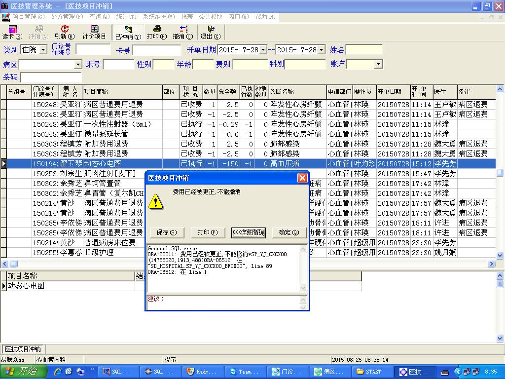Open the start date 开单日期 dropdown arrow
505x379 pixels.
coord(263,50)
